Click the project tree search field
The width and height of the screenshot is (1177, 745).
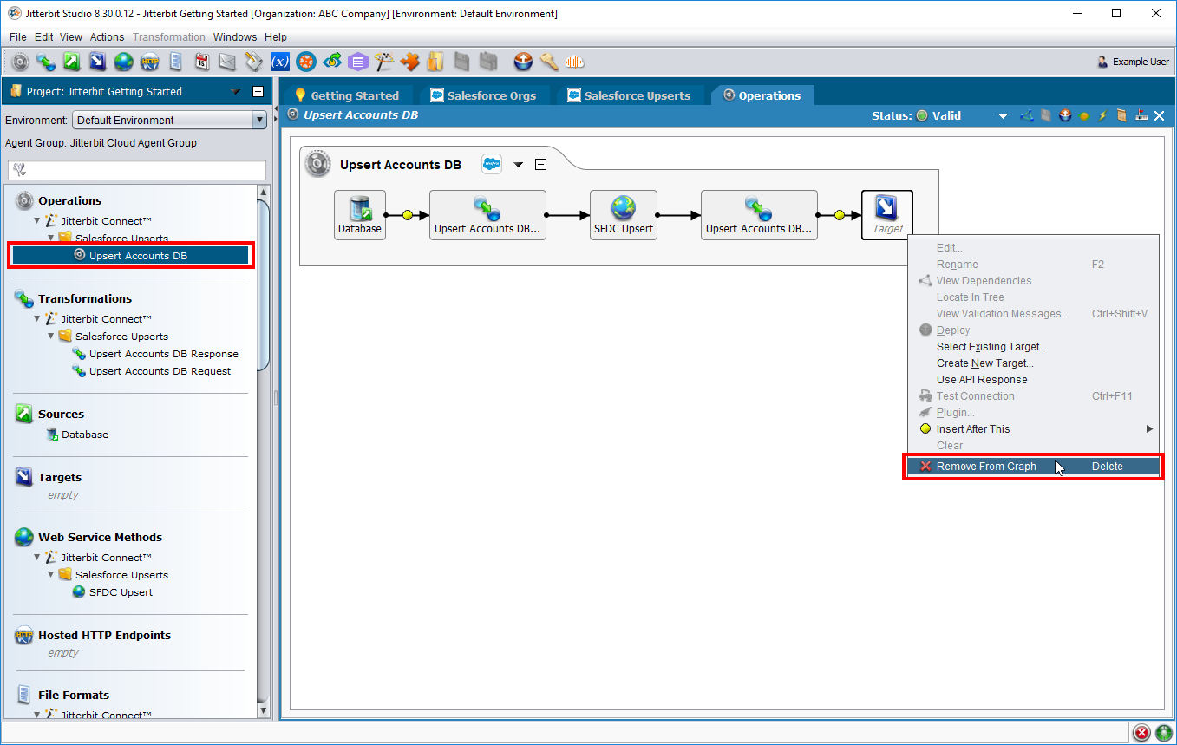tap(137, 170)
